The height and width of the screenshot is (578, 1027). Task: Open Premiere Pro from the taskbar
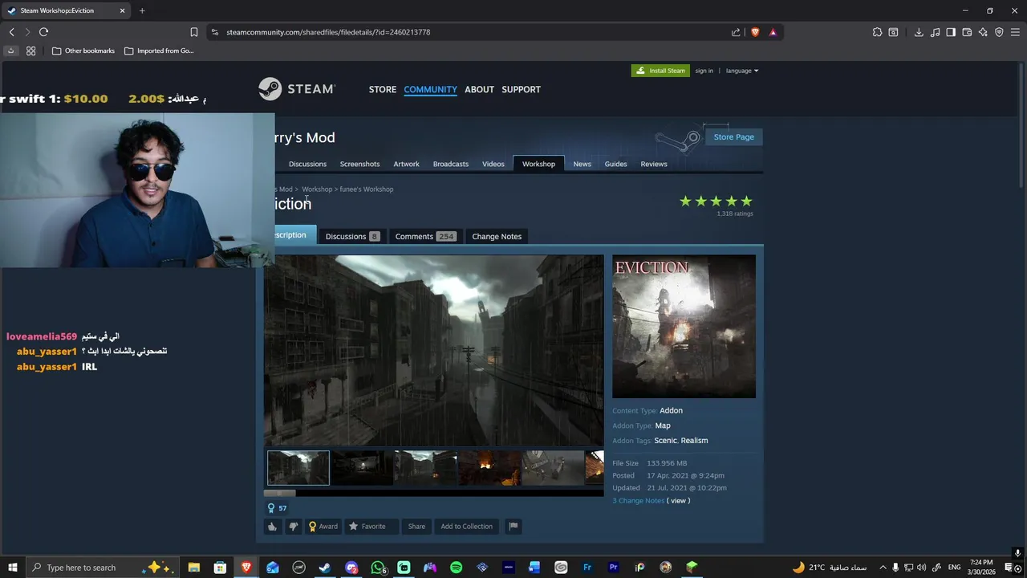pos(614,568)
